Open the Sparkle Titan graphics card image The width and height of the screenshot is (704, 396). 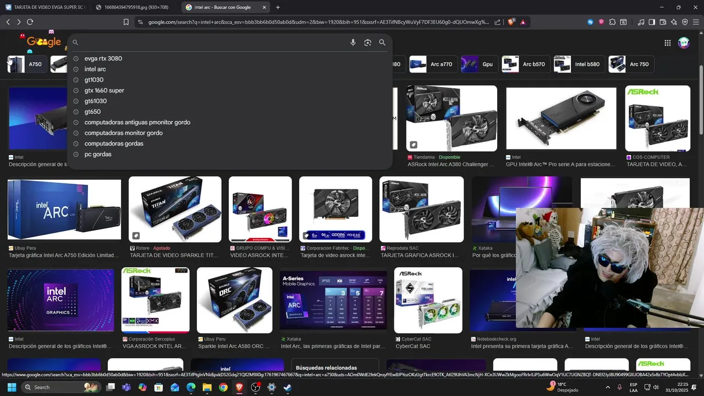pyautogui.click(x=175, y=209)
